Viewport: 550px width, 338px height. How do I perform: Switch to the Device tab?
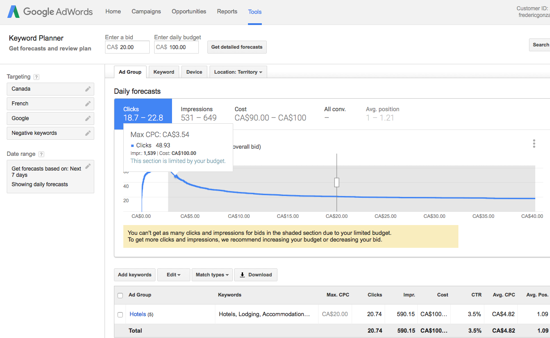pyautogui.click(x=194, y=72)
